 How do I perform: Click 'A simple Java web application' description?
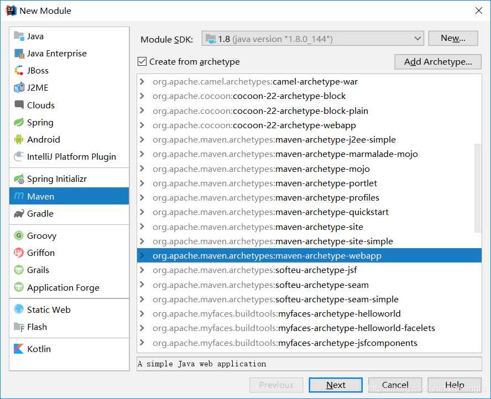pyautogui.click(x=202, y=364)
